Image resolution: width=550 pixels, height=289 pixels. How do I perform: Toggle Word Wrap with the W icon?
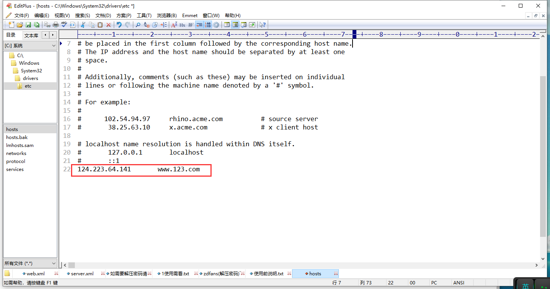pyautogui.click(x=191, y=25)
